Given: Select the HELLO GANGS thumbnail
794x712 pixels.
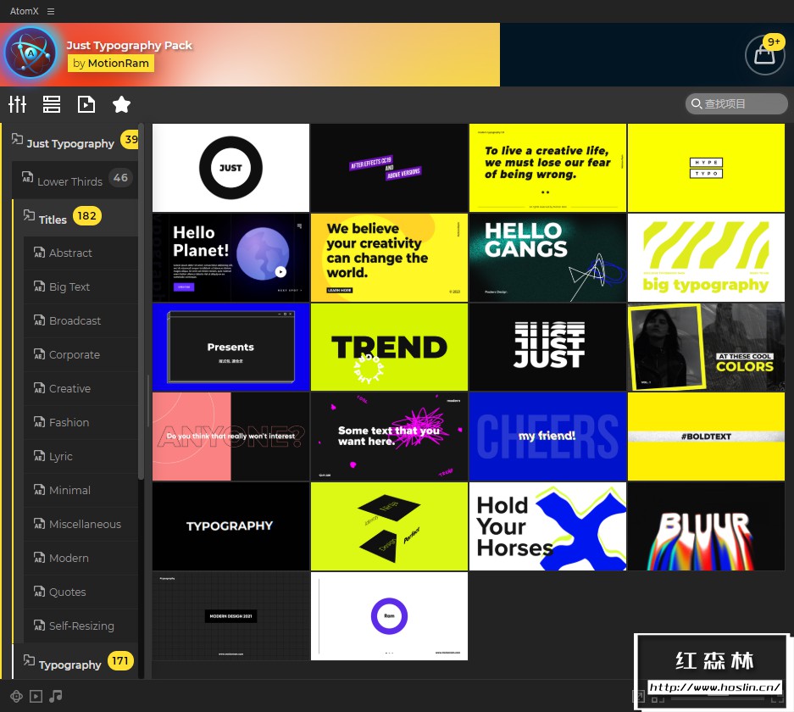Looking at the screenshot, I should [x=548, y=257].
